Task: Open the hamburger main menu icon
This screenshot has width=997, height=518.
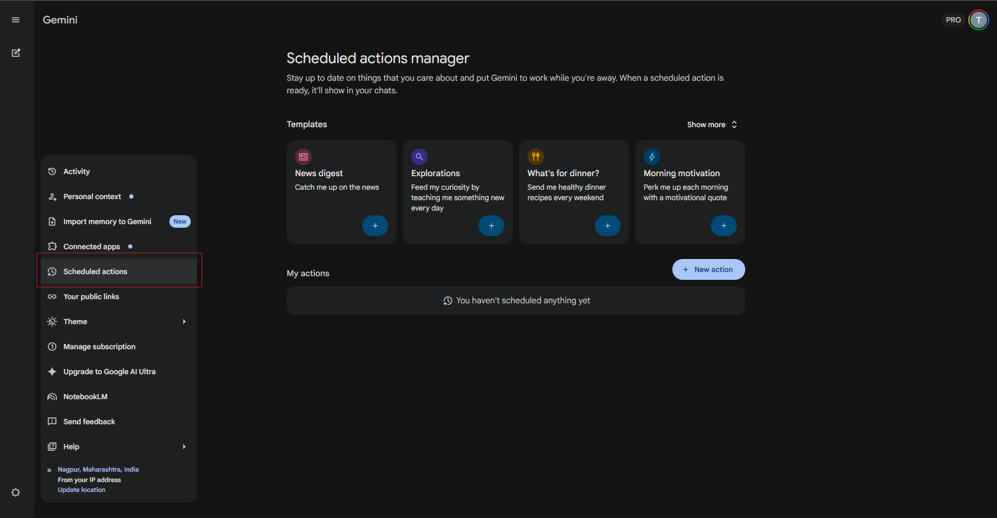Action: [16, 20]
